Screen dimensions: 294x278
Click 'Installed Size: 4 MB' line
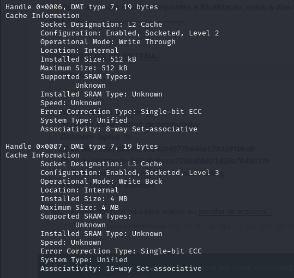[x=84, y=199]
